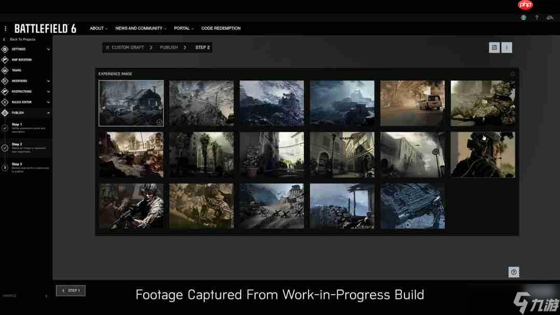Image resolution: width=560 pixels, height=315 pixels.
Task: Expand the Settings section chevron
Action: click(48, 49)
